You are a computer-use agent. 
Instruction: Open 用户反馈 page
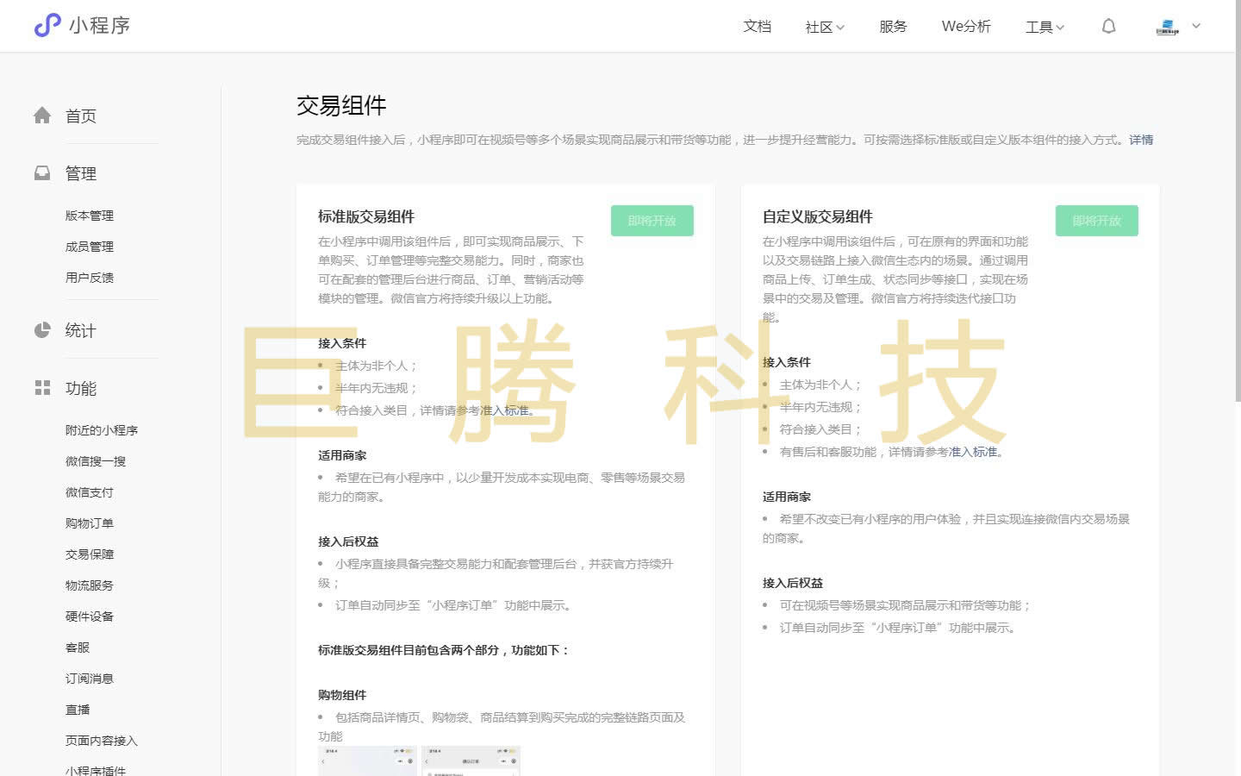(x=90, y=278)
